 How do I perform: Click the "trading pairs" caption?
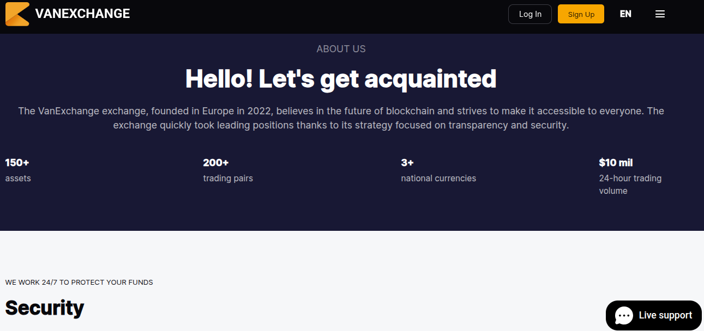pos(228,178)
